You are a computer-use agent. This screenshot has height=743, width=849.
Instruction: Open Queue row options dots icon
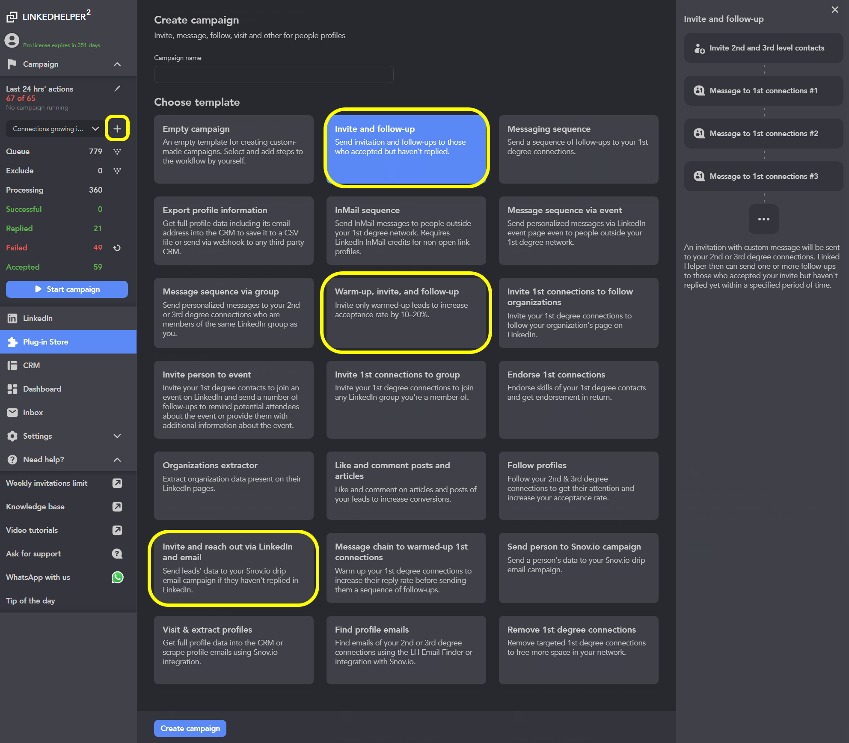pos(117,152)
